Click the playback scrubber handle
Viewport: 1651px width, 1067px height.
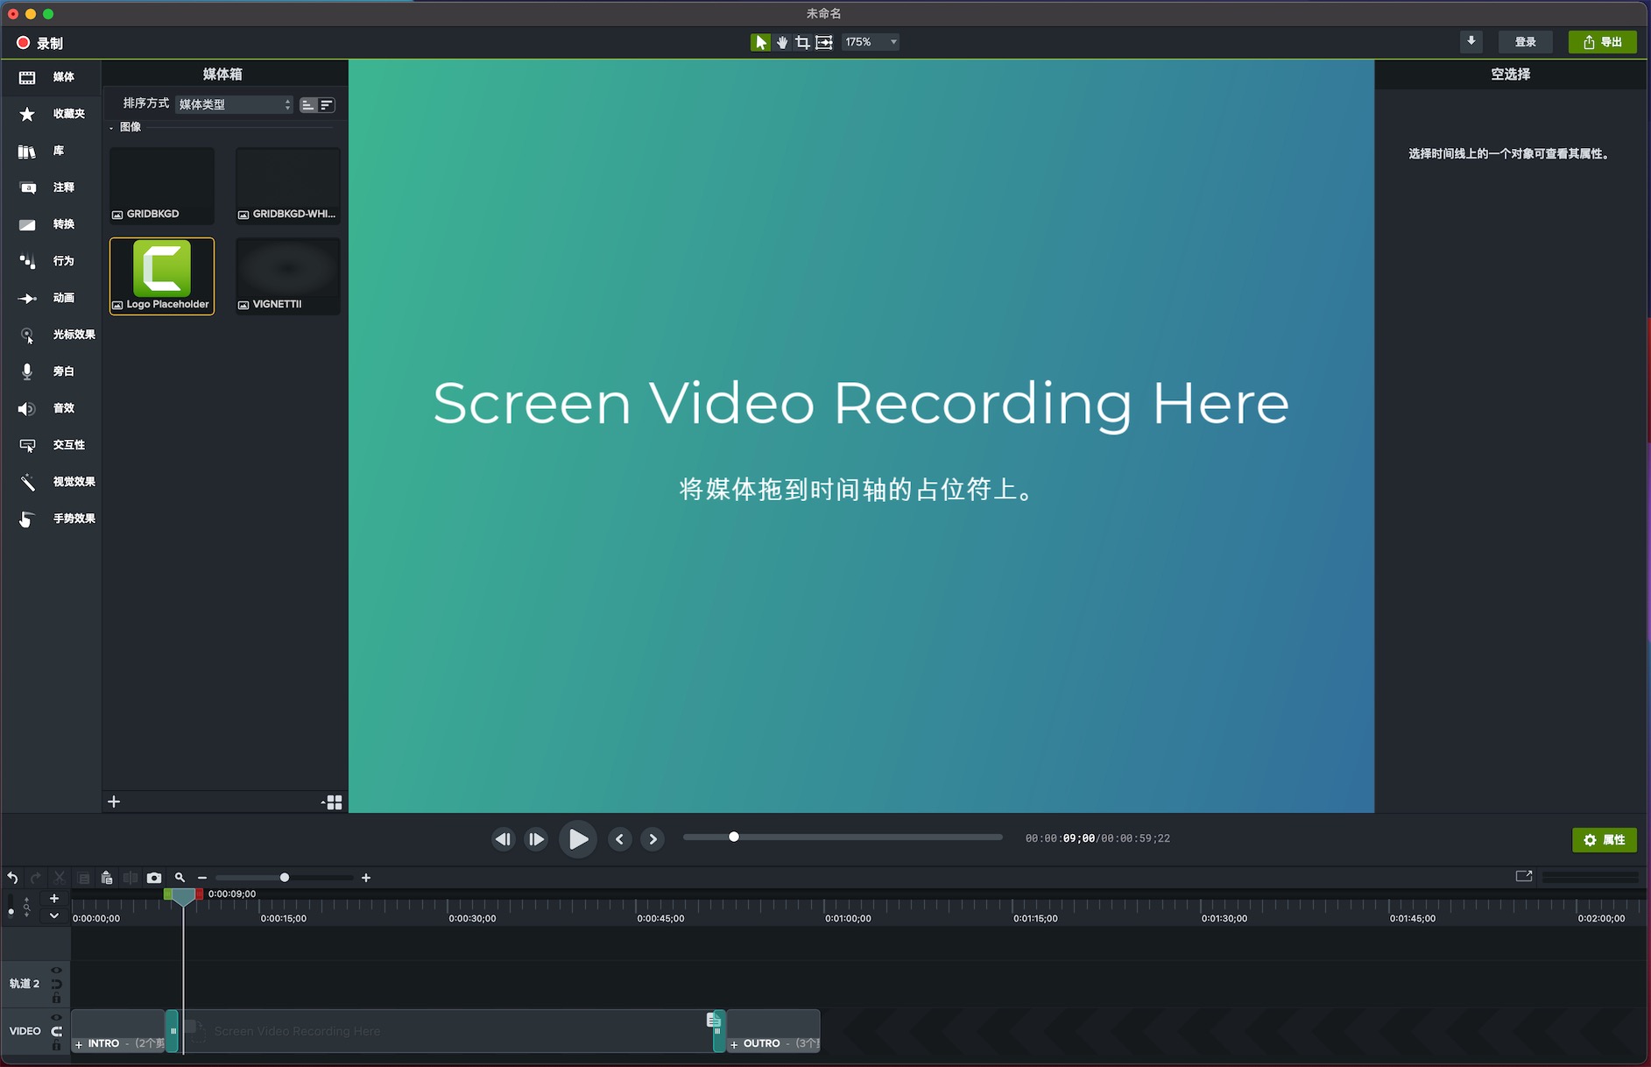tap(734, 837)
